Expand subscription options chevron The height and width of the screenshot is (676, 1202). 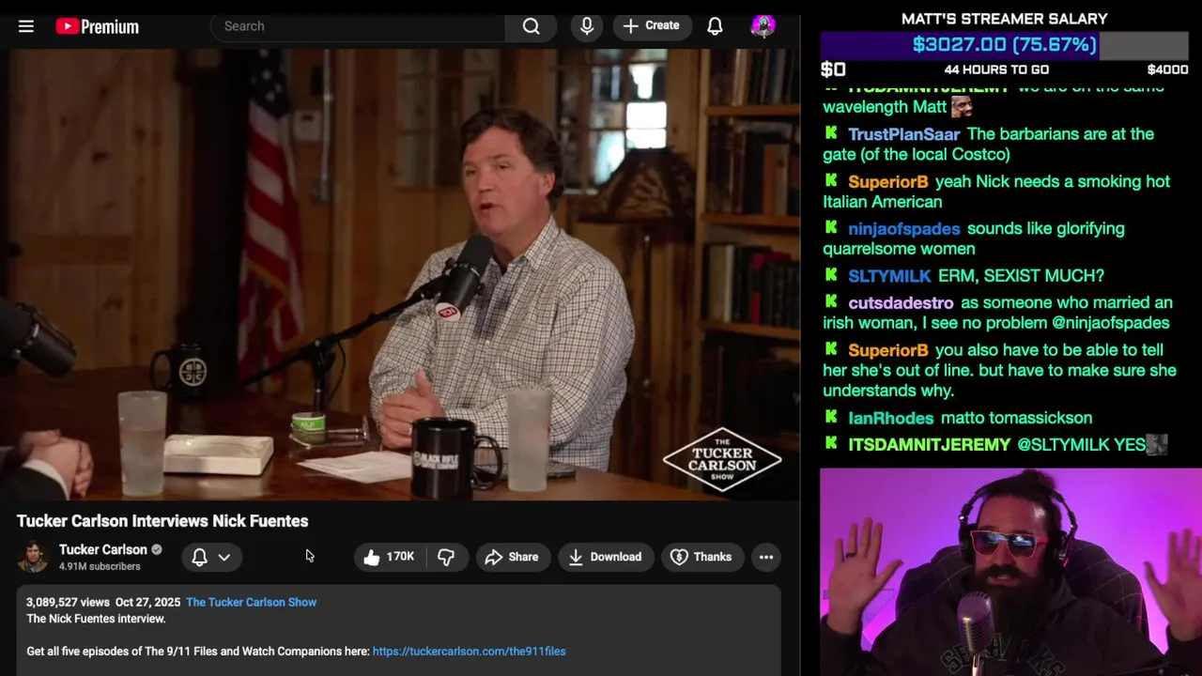coord(224,557)
